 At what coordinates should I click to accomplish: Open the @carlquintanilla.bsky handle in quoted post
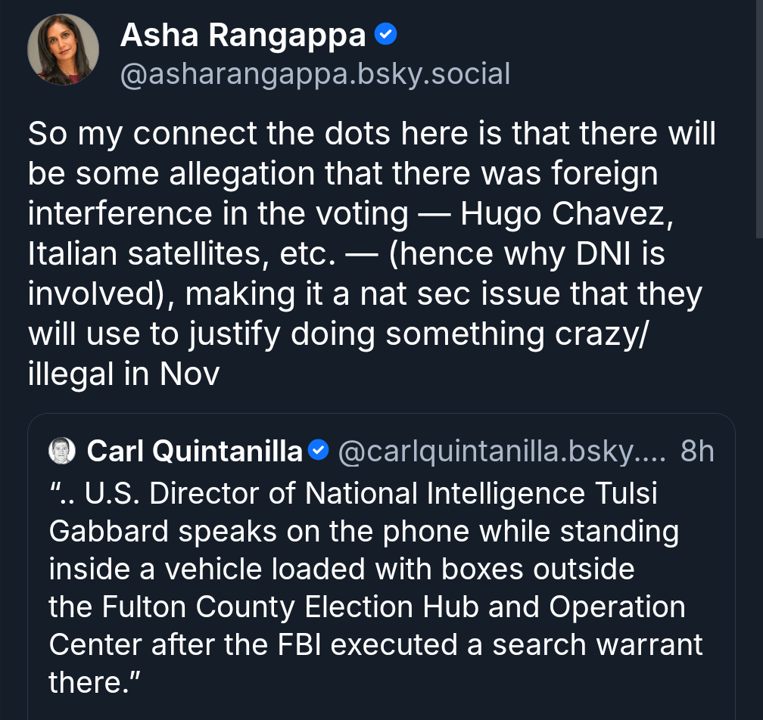pyautogui.click(x=500, y=452)
